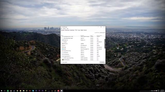The width and height of the screenshot is (165, 92).
Task: Open the File menu in Task Manager
Action: tap(62, 29)
